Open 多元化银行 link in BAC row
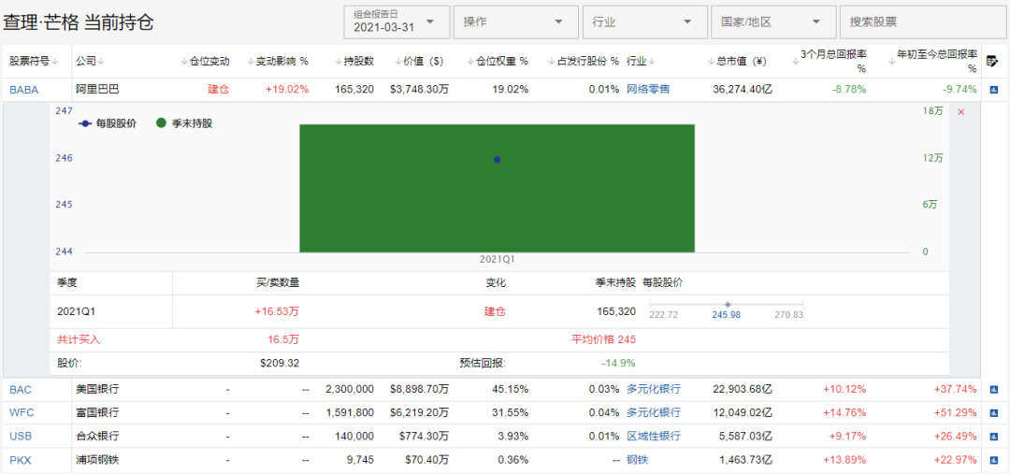The image size is (1010, 474). 653,389
